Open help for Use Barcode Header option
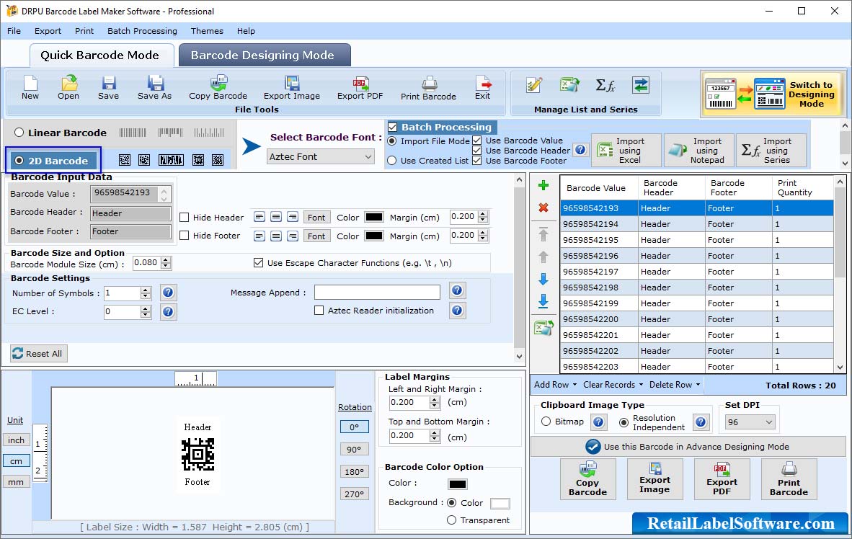Screen dimensions: 852x539 coord(580,150)
